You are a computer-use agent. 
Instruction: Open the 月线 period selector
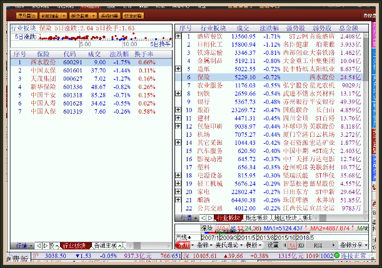[183, 237]
